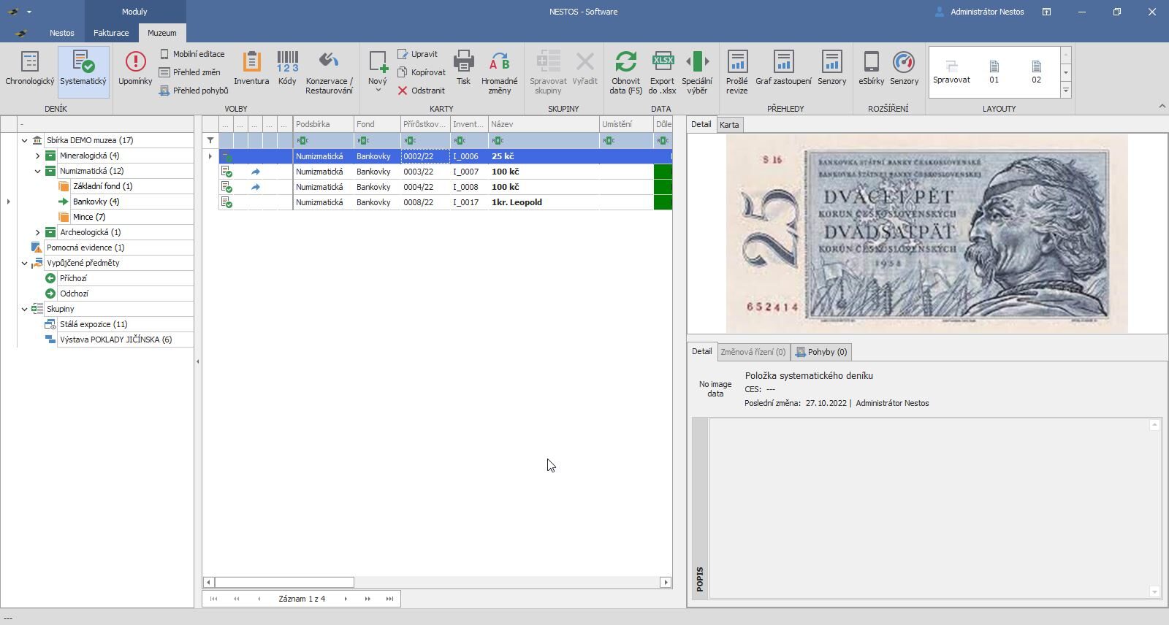Collapse the Numizmatická node

(37, 171)
